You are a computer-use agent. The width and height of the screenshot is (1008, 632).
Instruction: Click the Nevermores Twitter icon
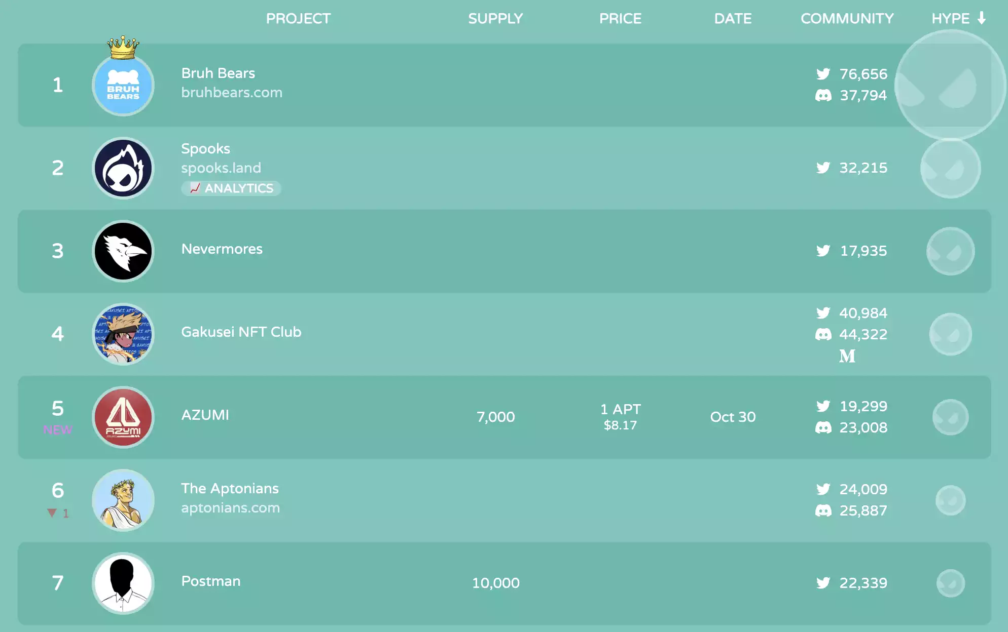(823, 251)
